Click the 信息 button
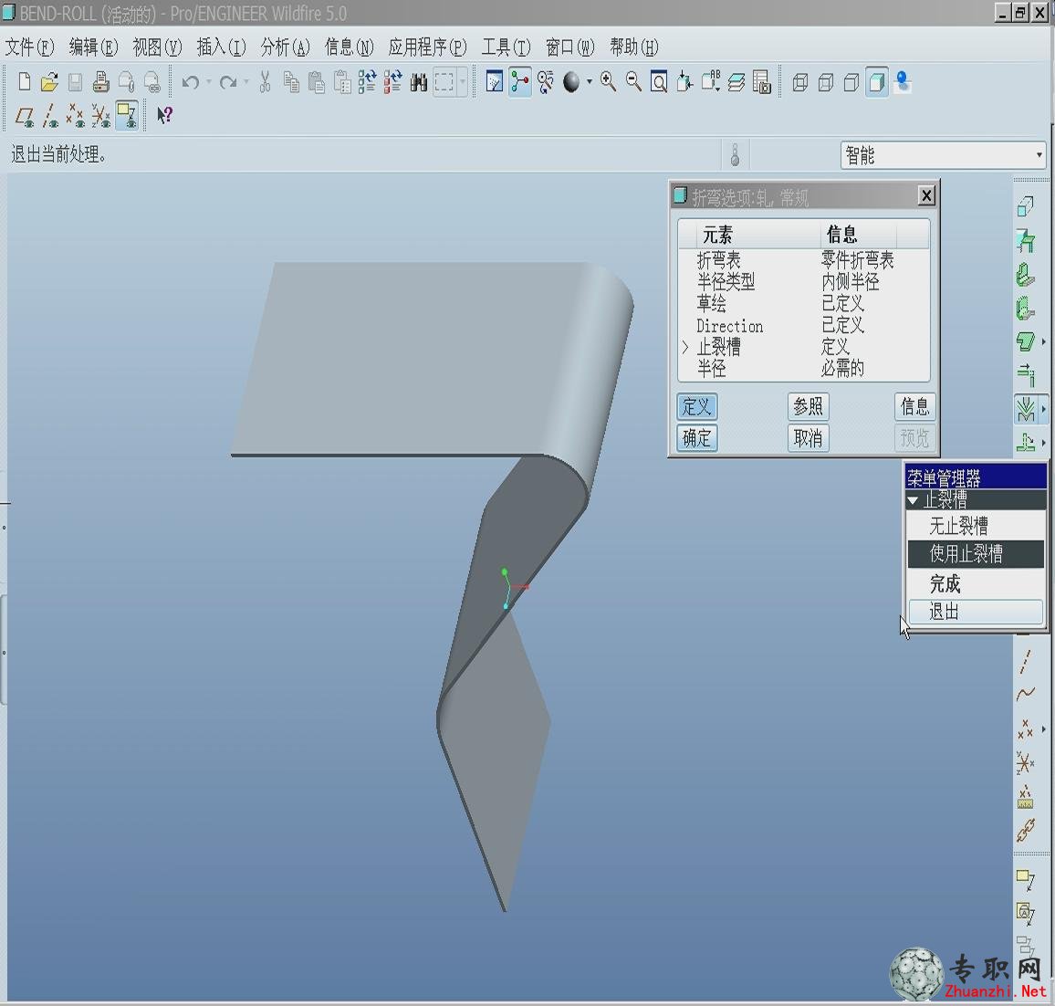The width and height of the screenshot is (1055, 1006). tap(915, 407)
